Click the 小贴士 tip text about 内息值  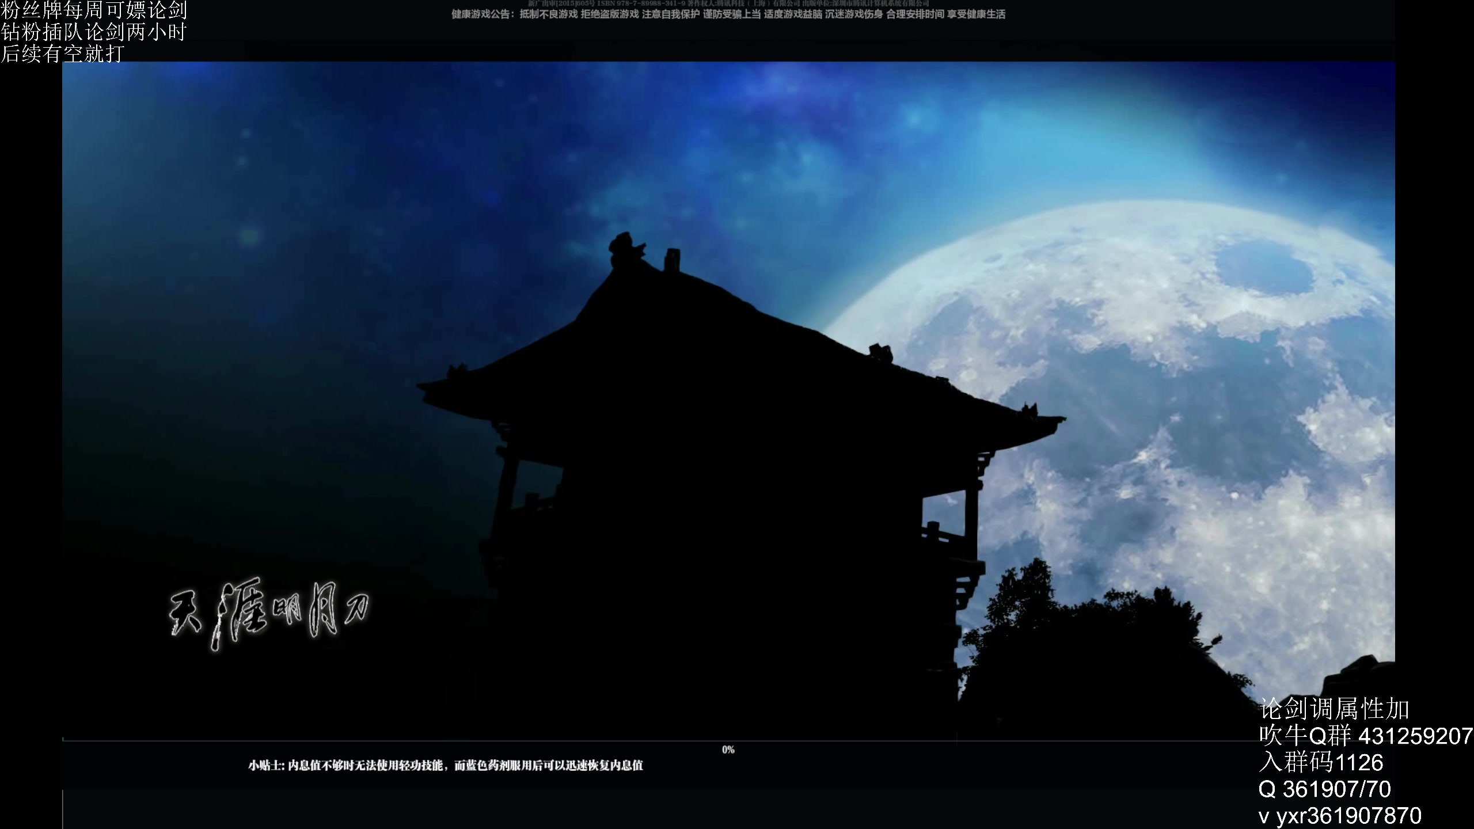(x=446, y=765)
